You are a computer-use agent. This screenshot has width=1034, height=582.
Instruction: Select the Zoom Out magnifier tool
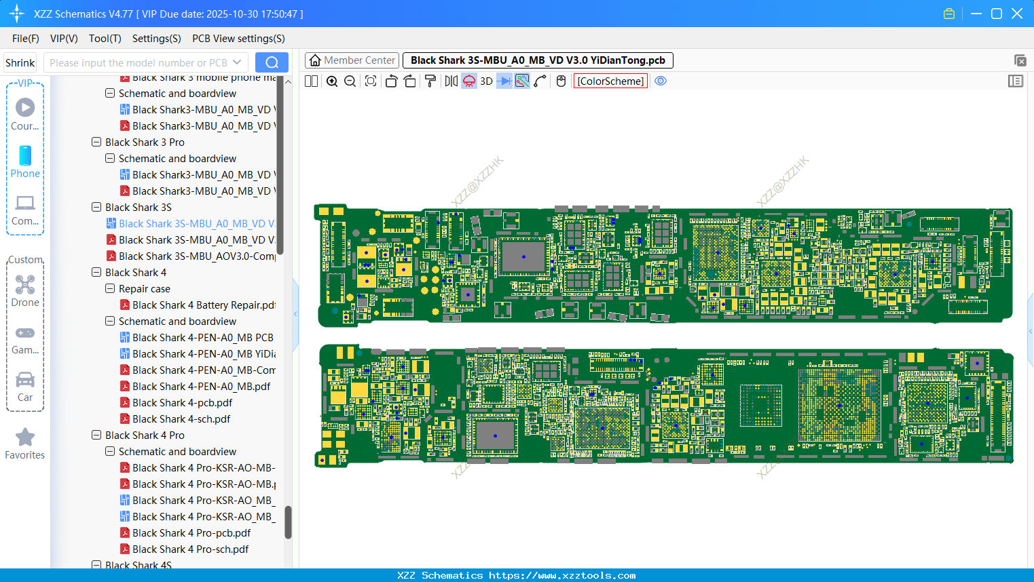pos(349,81)
